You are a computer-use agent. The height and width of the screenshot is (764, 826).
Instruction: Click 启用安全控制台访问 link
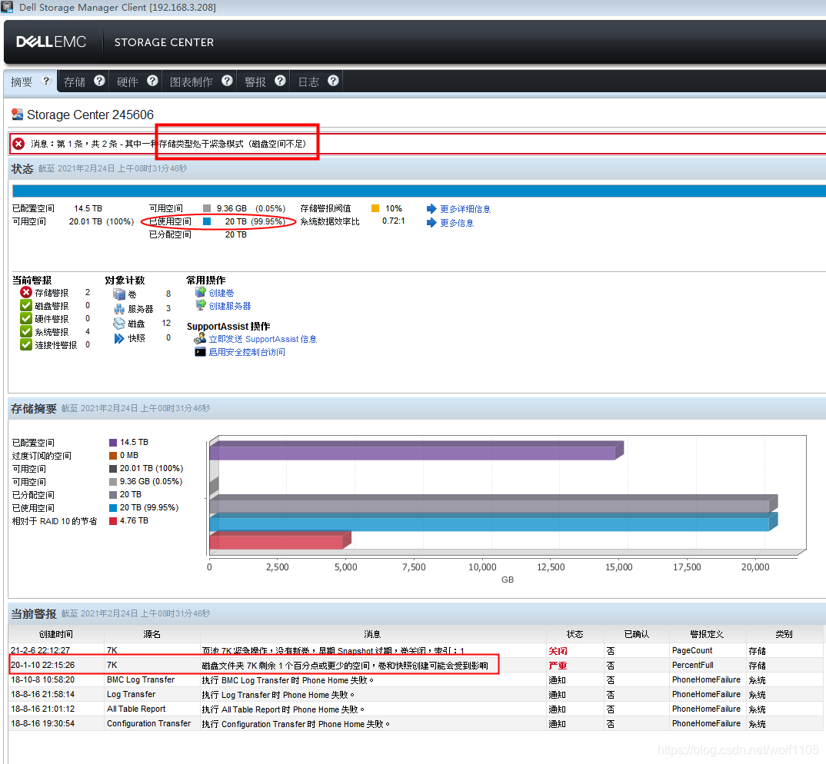pyautogui.click(x=247, y=352)
